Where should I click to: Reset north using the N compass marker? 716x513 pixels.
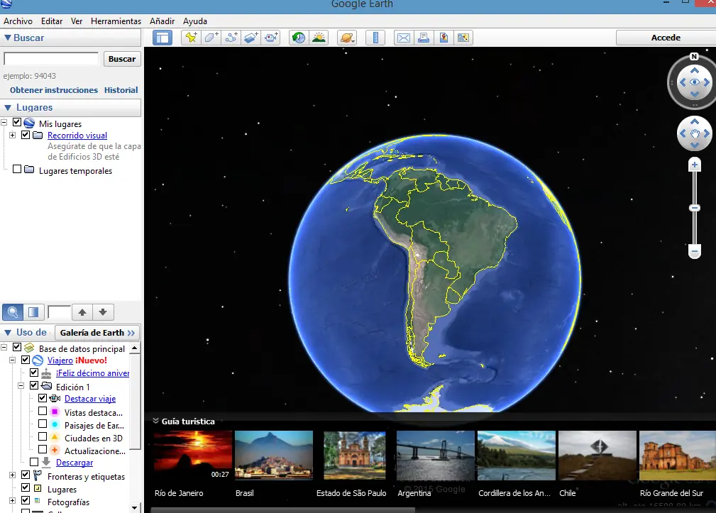click(x=694, y=57)
